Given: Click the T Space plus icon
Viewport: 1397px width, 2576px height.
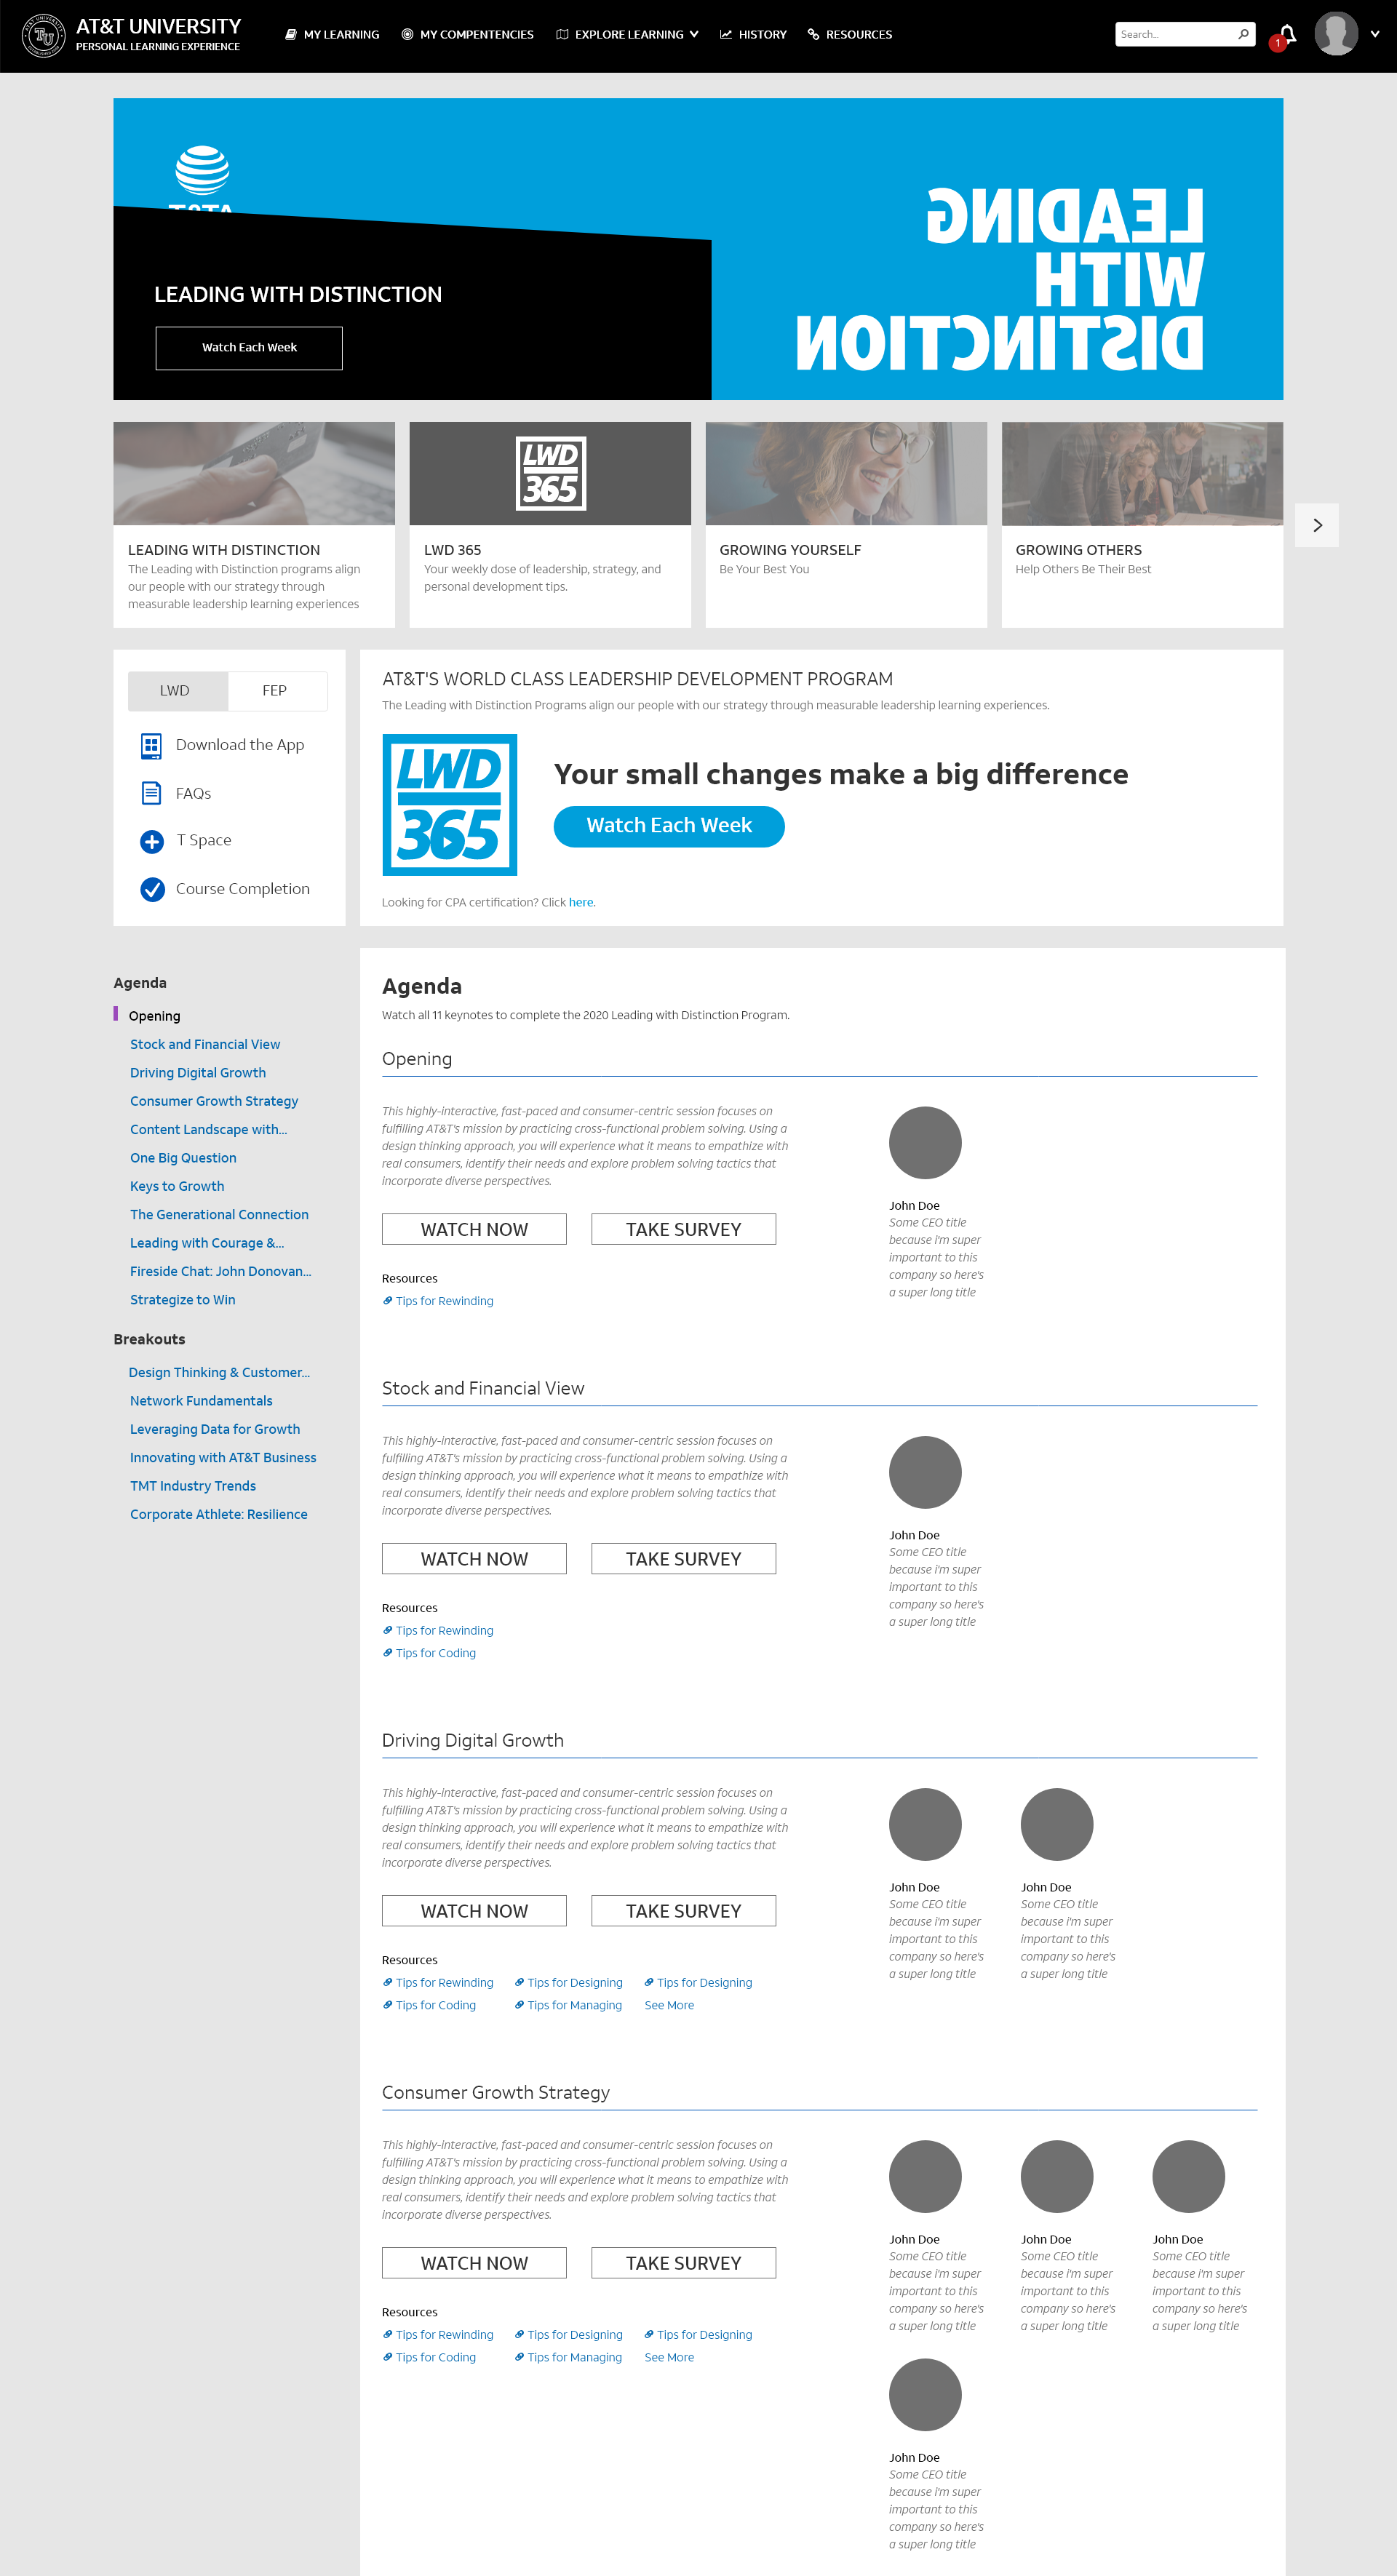Looking at the screenshot, I should pyautogui.click(x=151, y=841).
